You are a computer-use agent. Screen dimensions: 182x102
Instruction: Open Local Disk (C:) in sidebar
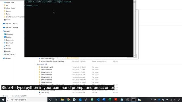11,54
